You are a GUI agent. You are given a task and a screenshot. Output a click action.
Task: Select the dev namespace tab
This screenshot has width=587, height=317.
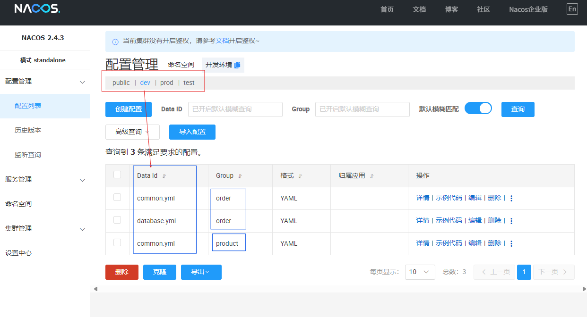click(x=145, y=83)
